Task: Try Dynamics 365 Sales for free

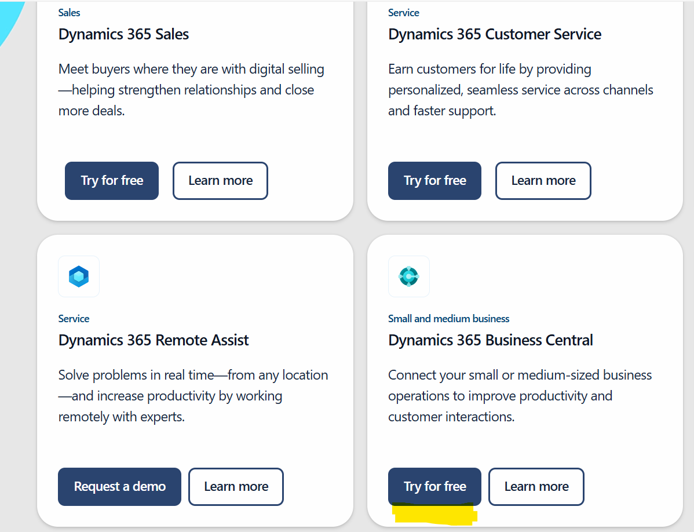Action: click(111, 180)
